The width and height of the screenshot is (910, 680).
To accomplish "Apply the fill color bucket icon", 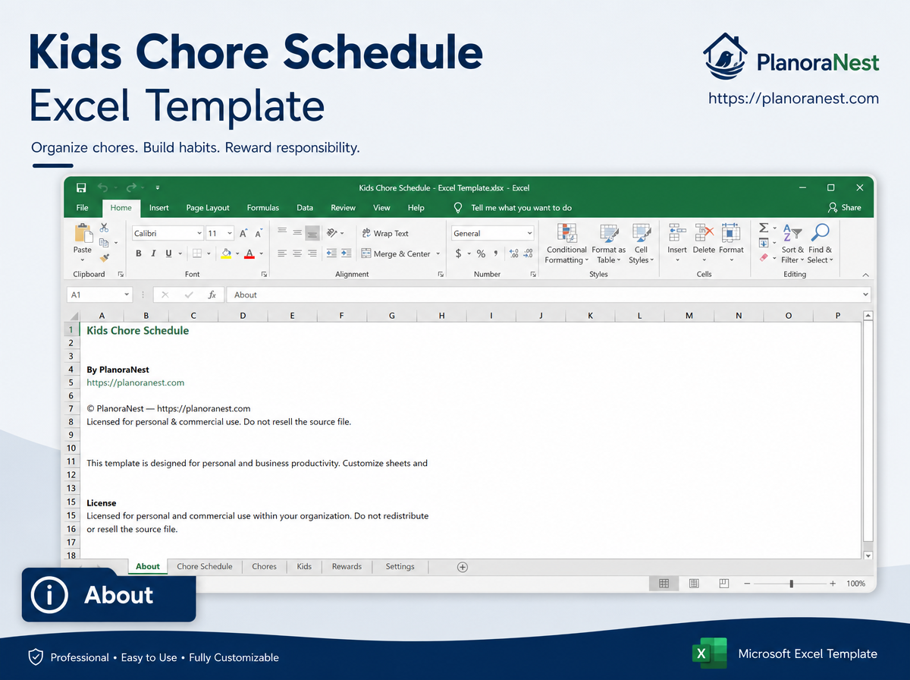I will pyautogui.click(x=226, y=253).
